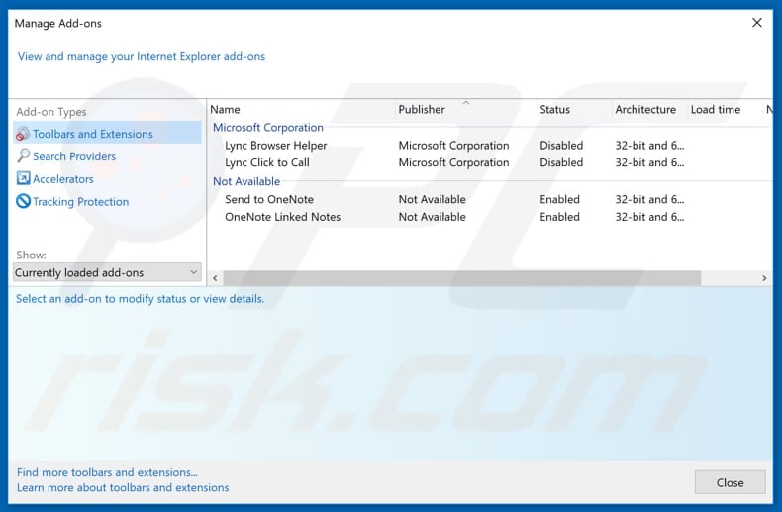Click Disabled status of Lync Browser Helper
Image resolution: width=782 pixels, height=512 pixels.
click(x=561, y=146)
